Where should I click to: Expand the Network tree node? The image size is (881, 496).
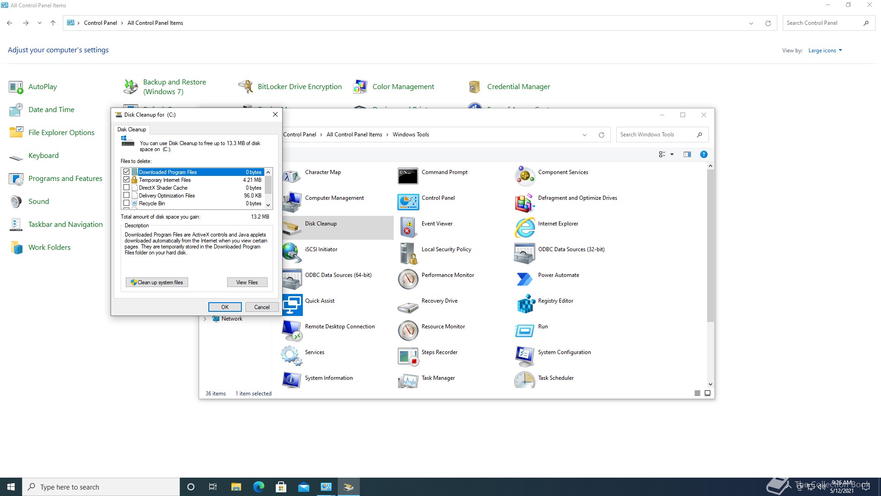tap(205, 319)
